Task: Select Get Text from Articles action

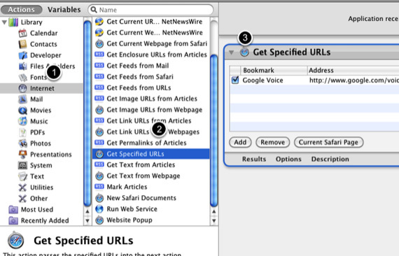Action: [x=151, y=164]
